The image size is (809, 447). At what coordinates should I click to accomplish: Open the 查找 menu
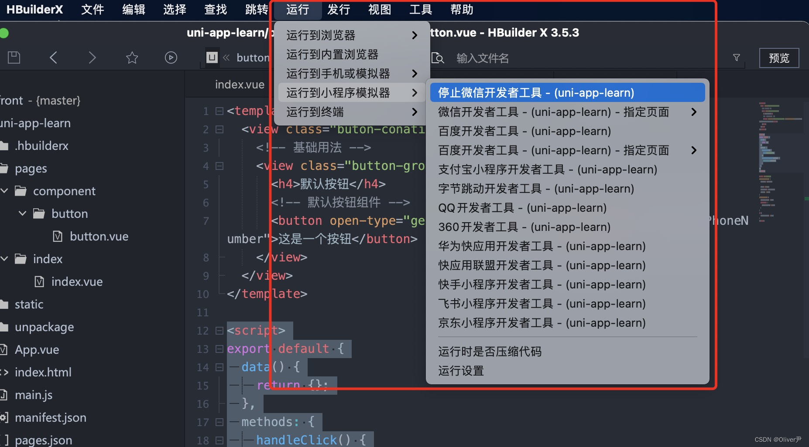point(216,10)
